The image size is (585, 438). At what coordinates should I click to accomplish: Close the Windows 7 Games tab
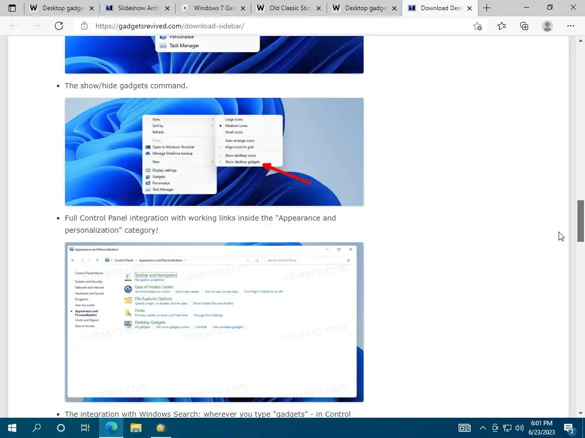[x=243, y=8]
